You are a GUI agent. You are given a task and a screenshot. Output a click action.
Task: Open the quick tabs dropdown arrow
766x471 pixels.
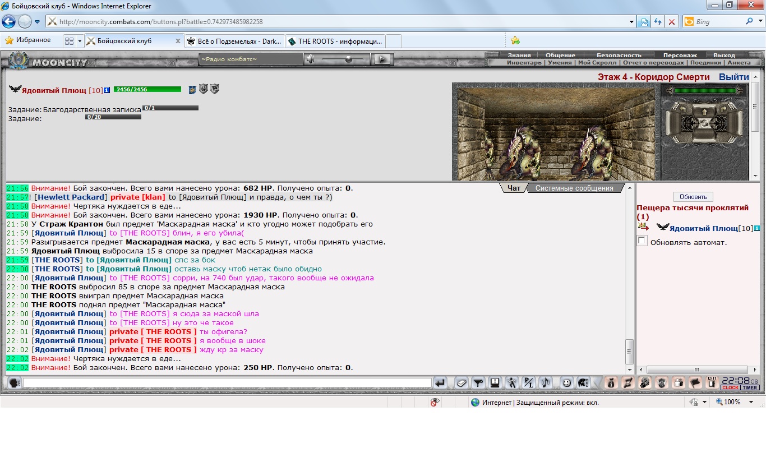click(80, 41)
